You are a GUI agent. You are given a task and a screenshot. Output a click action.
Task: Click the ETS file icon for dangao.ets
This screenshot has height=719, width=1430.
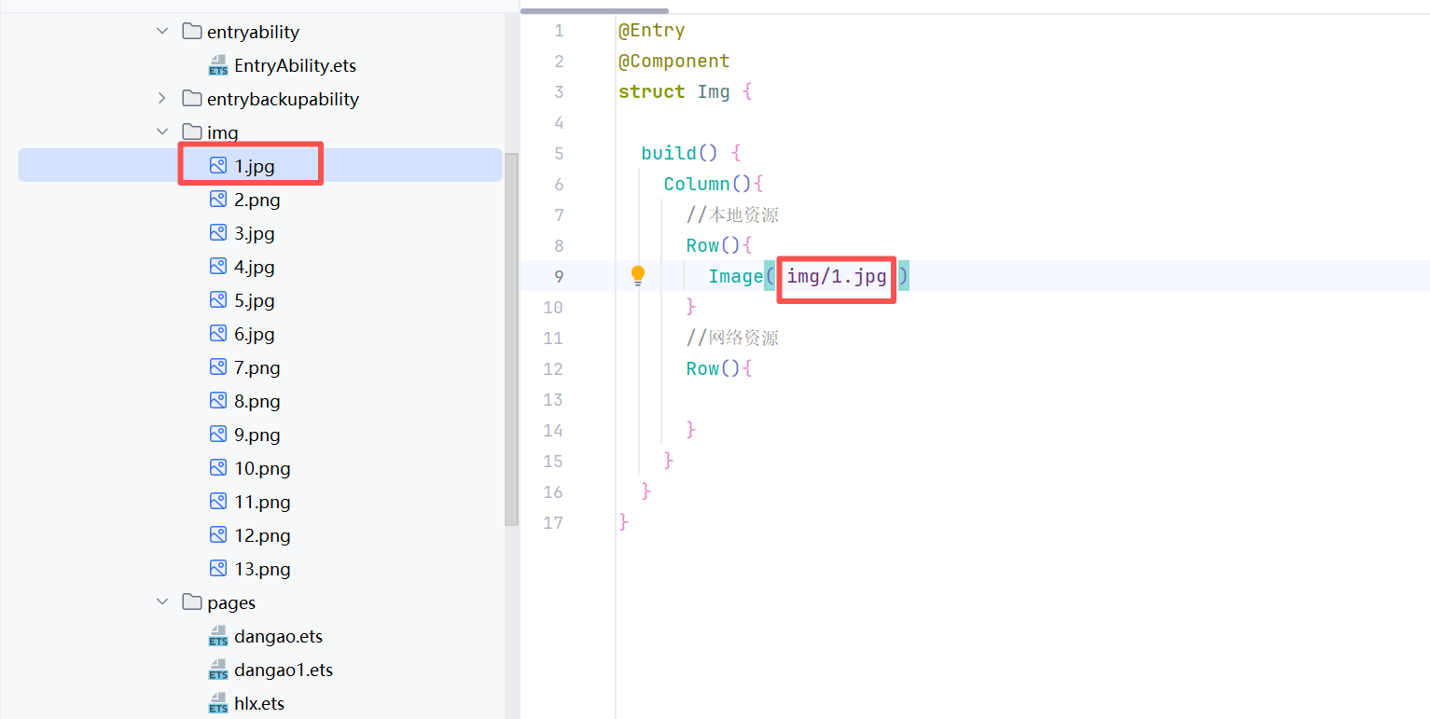(x=218, y=637)
